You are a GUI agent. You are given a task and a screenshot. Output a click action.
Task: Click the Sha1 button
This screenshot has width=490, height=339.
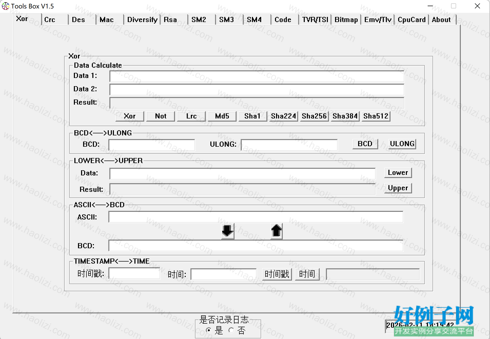[253, 116]
